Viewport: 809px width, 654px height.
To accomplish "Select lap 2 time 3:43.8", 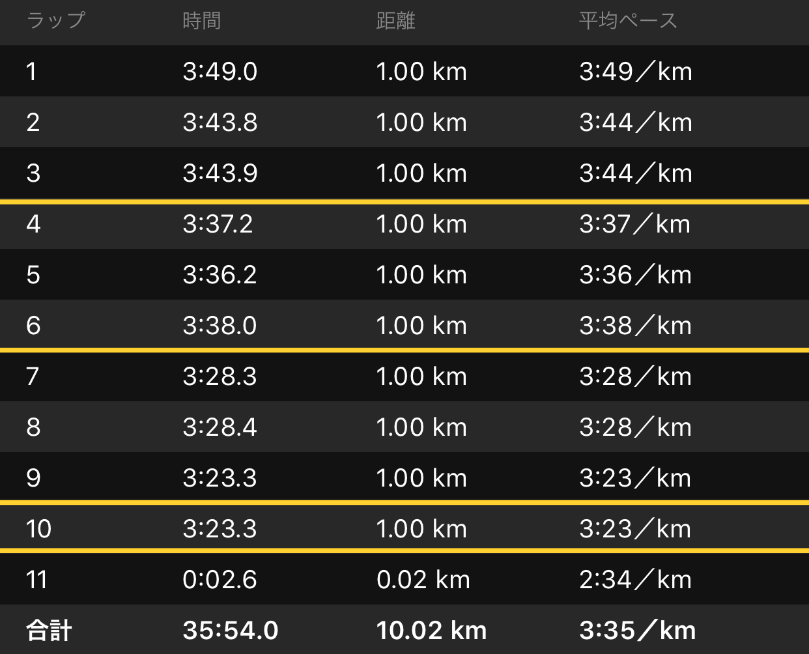I will click(x=220, y=122).
